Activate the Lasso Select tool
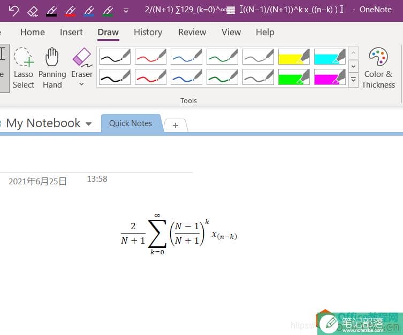Screen dimensions: 403x335 click(x=24, y=68)
